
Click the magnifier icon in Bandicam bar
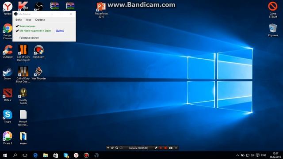coord(117,148)
